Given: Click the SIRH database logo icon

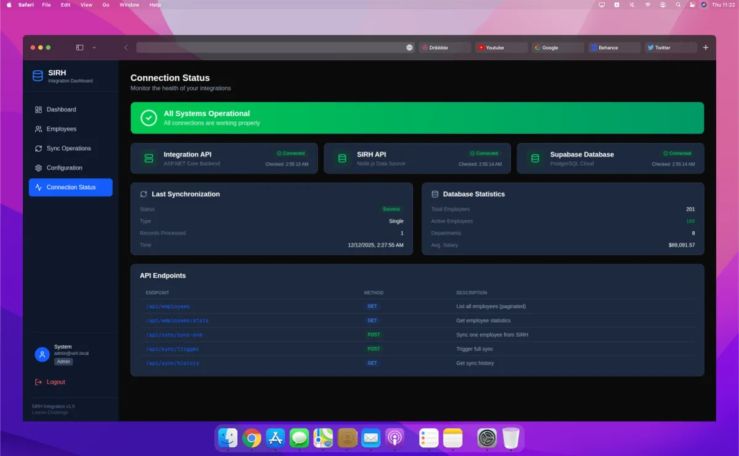Looking at the screenshot, I should pyautogui.click(x=38, y=76).
